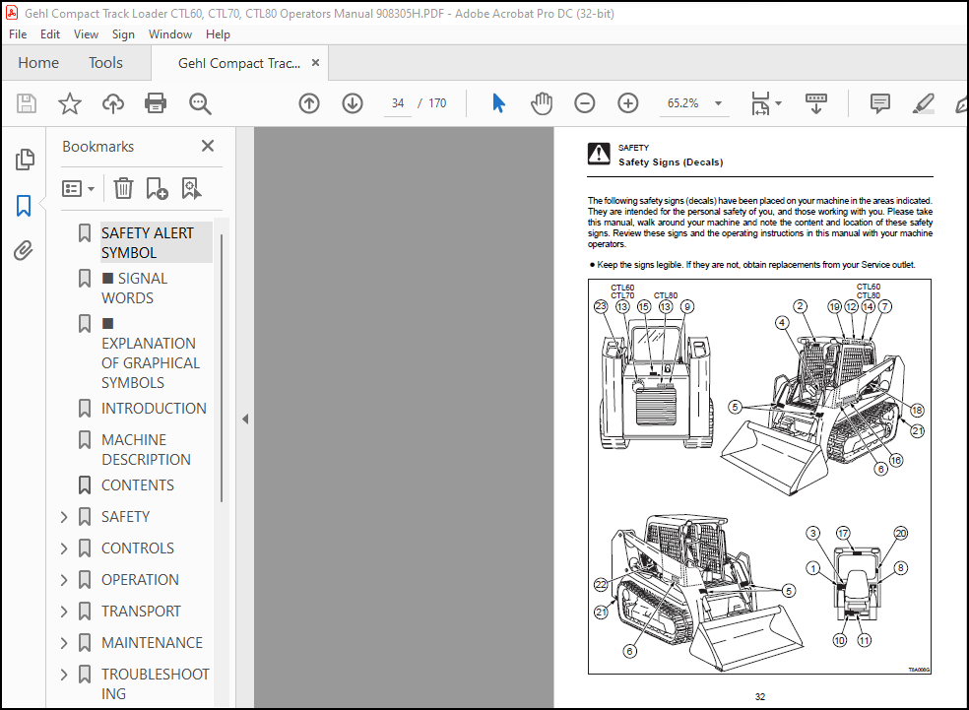Close the Bookmarks panel
Image resolution: width=969 pixels, height=710 pixels.
(208, 146)
